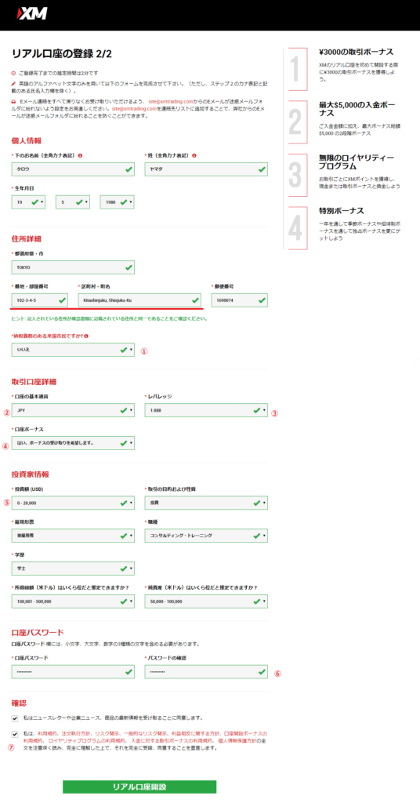Open the leverage 1:888 dropdown
420x803 pixels.
coord(205,410)
